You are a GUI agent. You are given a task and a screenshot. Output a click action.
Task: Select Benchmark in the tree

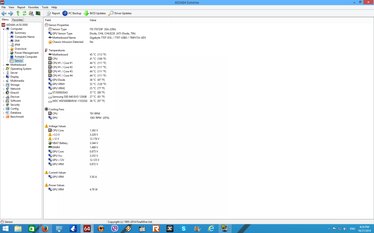click(17, 117)
